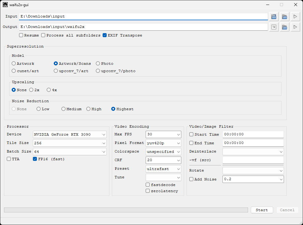Expand the Pixel Format dropdown
Image resolution: width=303 pixels, height=225 pixels.
click(163, 143)
